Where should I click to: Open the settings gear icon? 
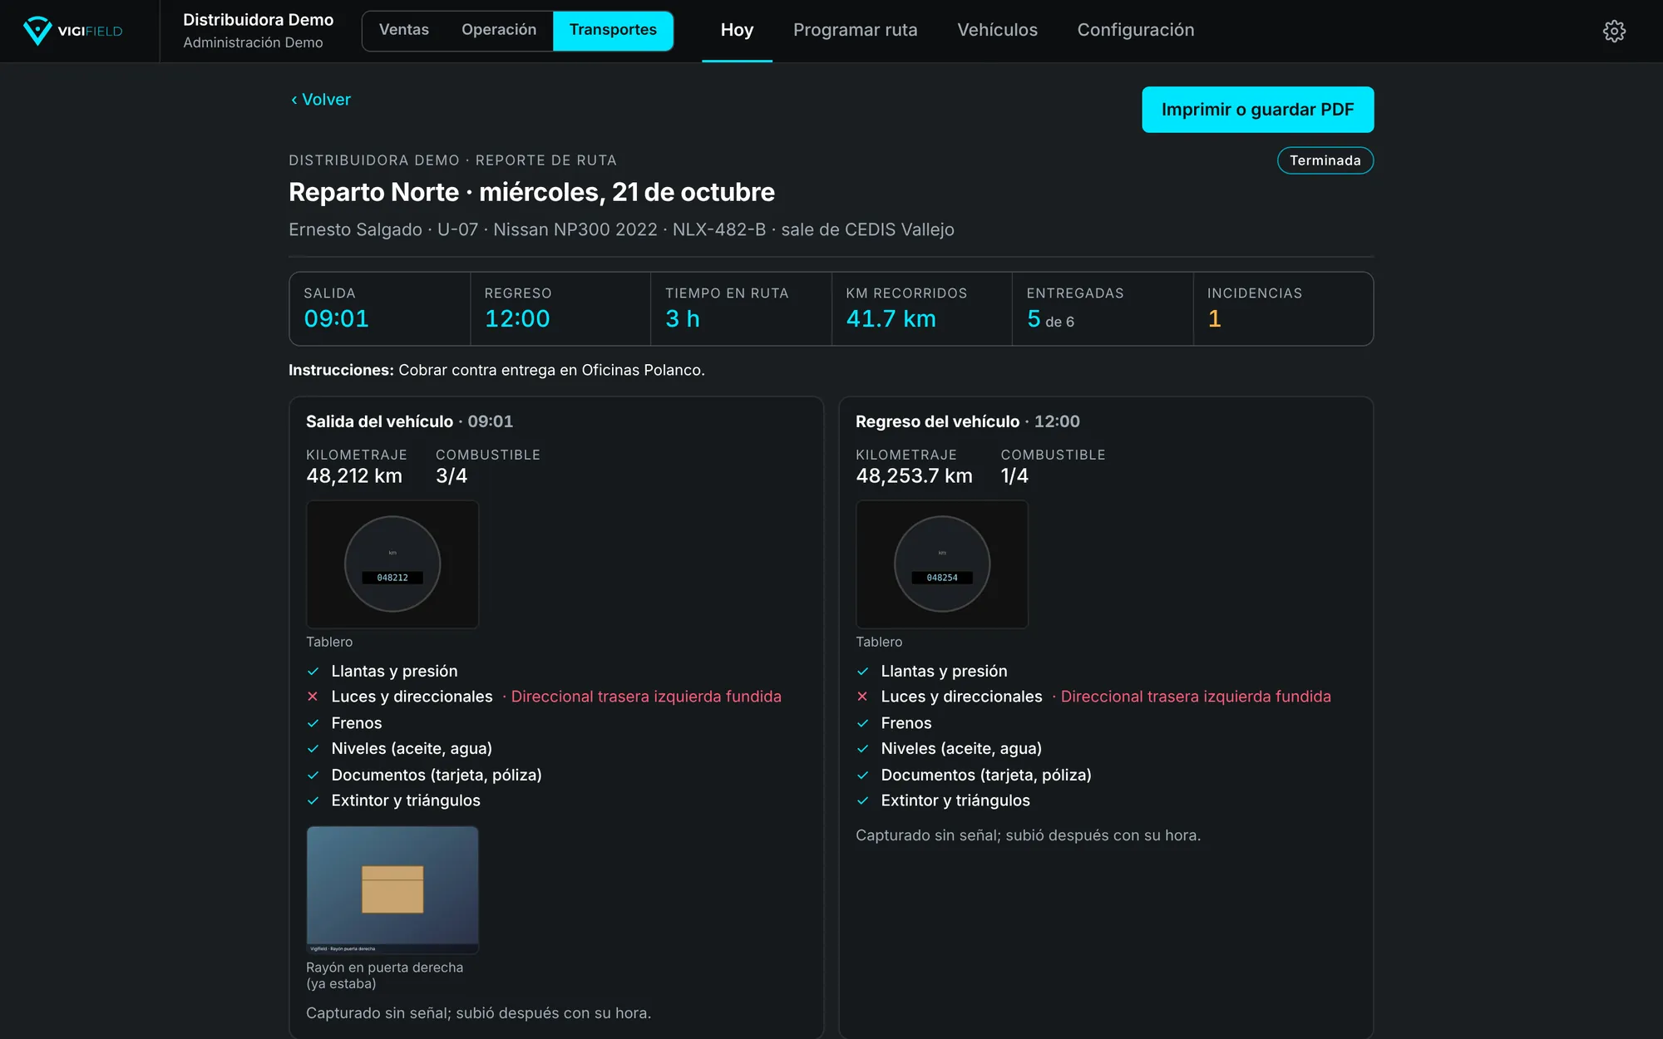click(1614, 31)
